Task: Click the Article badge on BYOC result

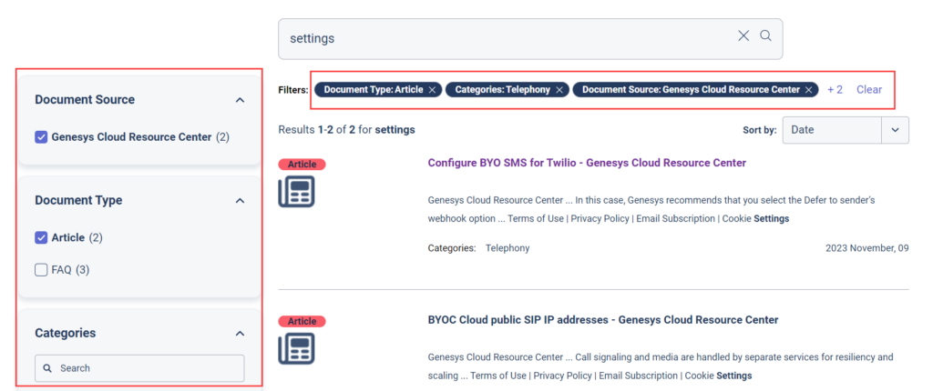Action: click(302, 322)
